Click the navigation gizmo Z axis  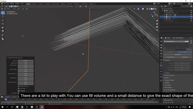(154, 12)
